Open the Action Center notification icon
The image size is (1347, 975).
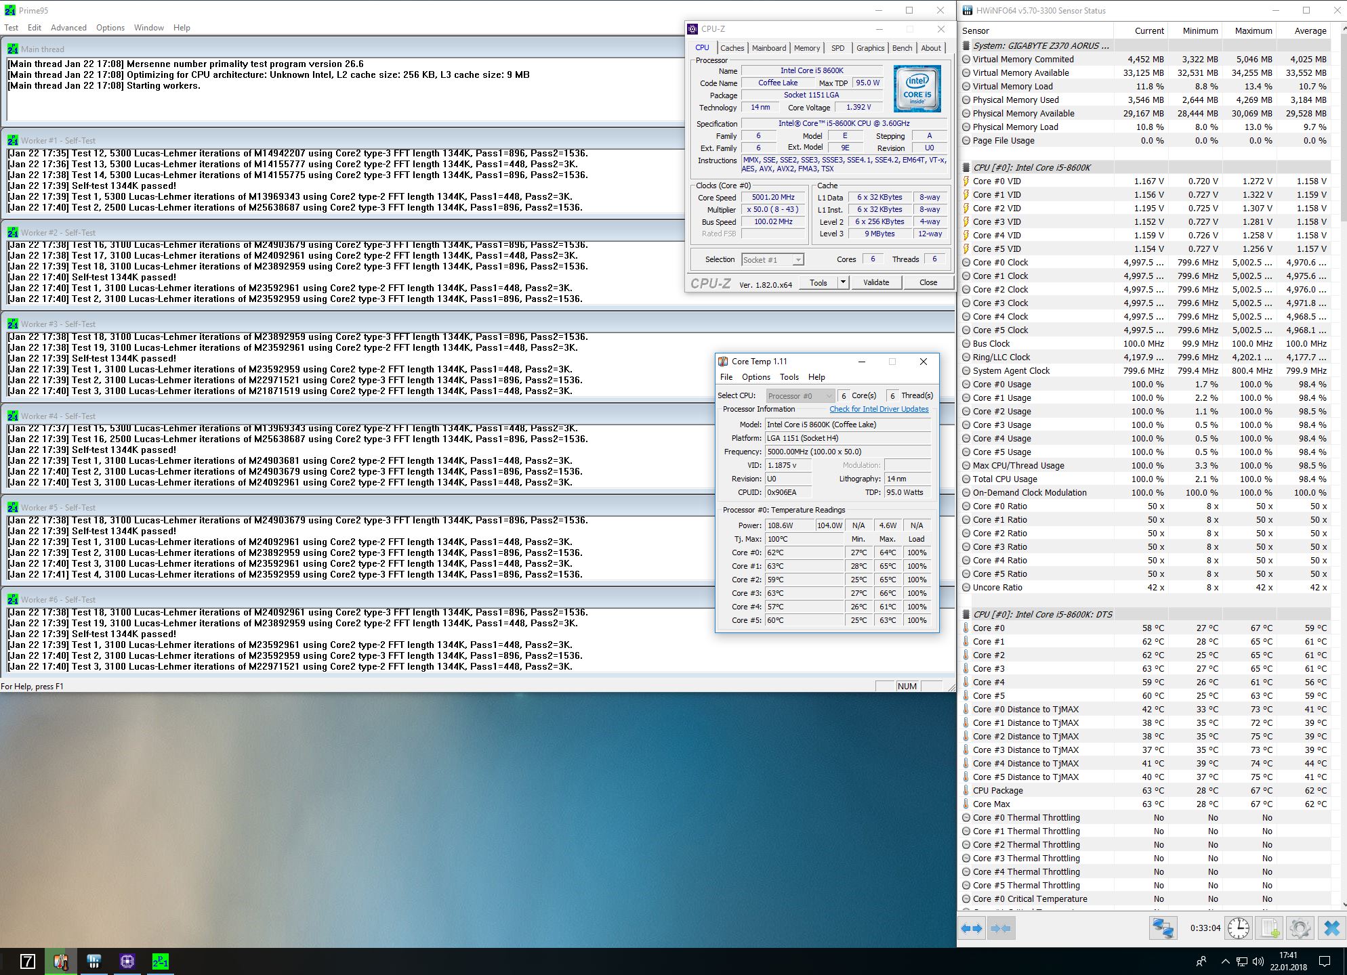click(x=1325, y=961)
